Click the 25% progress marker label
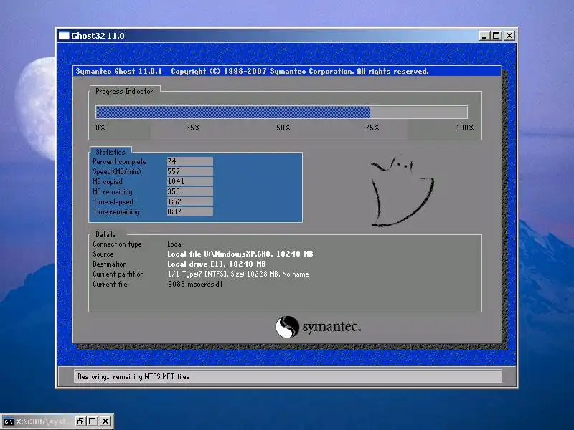The image size is (574, 430). pyautogui.click(x=192, y=128)
